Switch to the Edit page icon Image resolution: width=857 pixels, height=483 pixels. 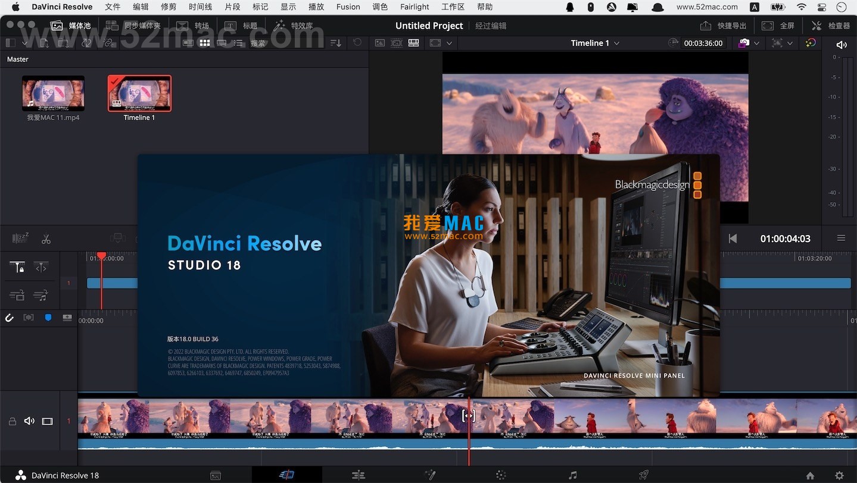pos(358,475)
